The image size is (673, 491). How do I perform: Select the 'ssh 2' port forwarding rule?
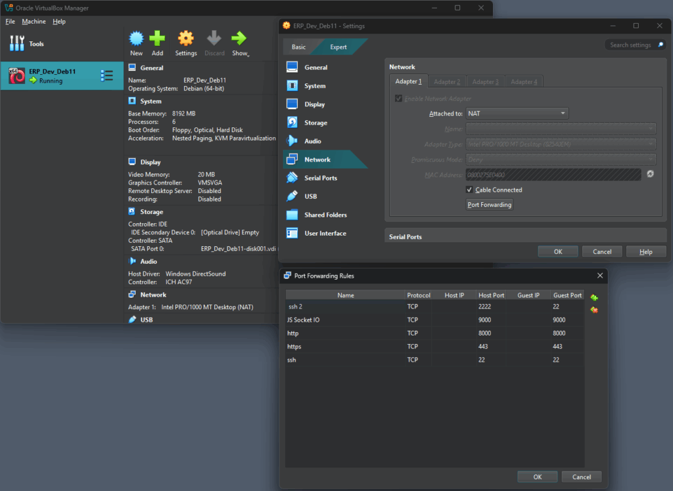tap(435, 307)
